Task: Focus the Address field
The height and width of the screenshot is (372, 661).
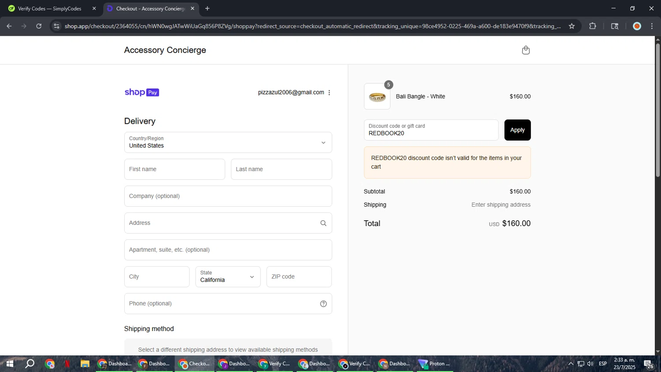Action: pos(228,223)
